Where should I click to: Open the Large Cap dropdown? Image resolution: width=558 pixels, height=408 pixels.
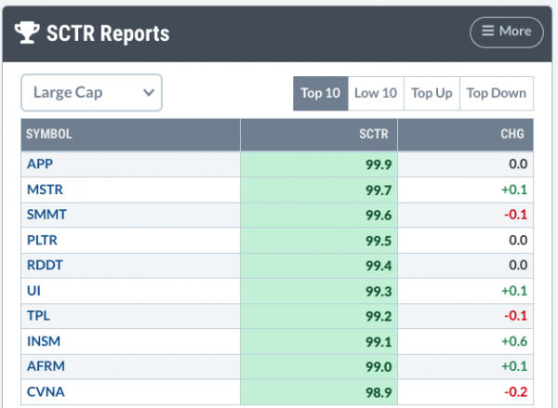click(x=91, y=93)
